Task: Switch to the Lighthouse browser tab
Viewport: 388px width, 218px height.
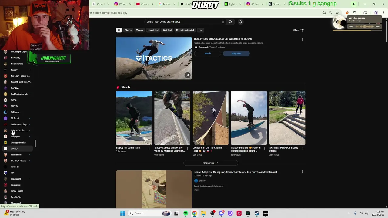Action: (x=233, y=4)
